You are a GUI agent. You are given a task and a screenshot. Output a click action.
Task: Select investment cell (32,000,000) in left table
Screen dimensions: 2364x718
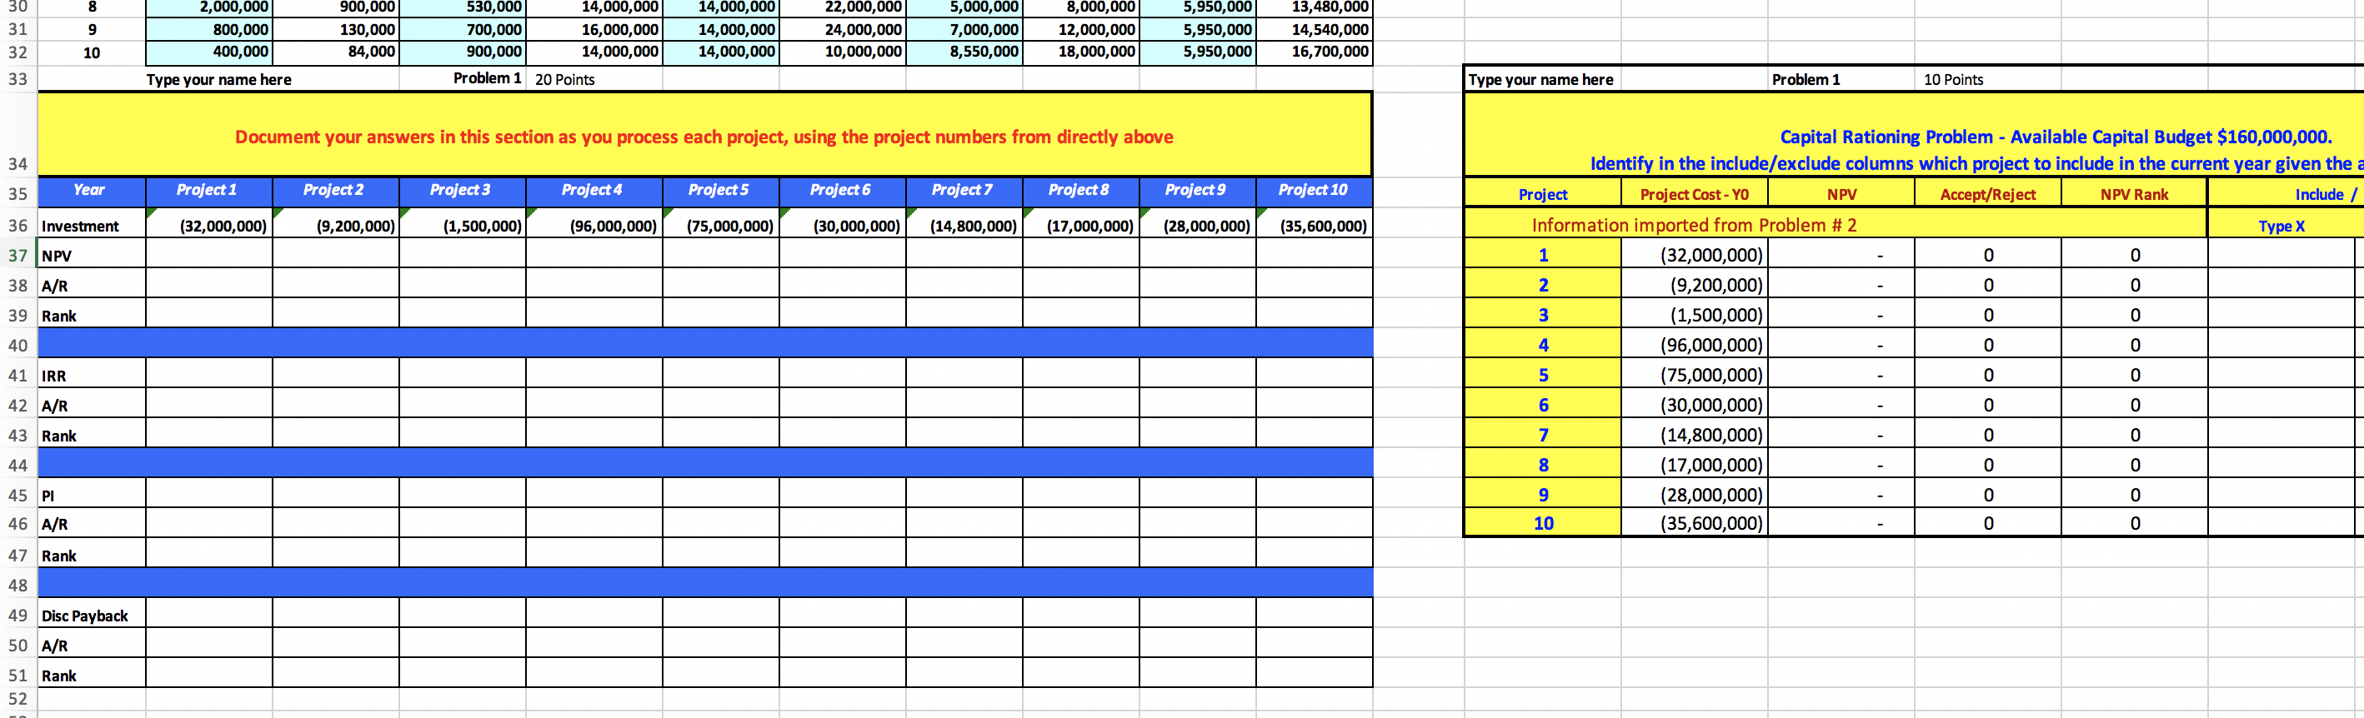coord(208,225)
